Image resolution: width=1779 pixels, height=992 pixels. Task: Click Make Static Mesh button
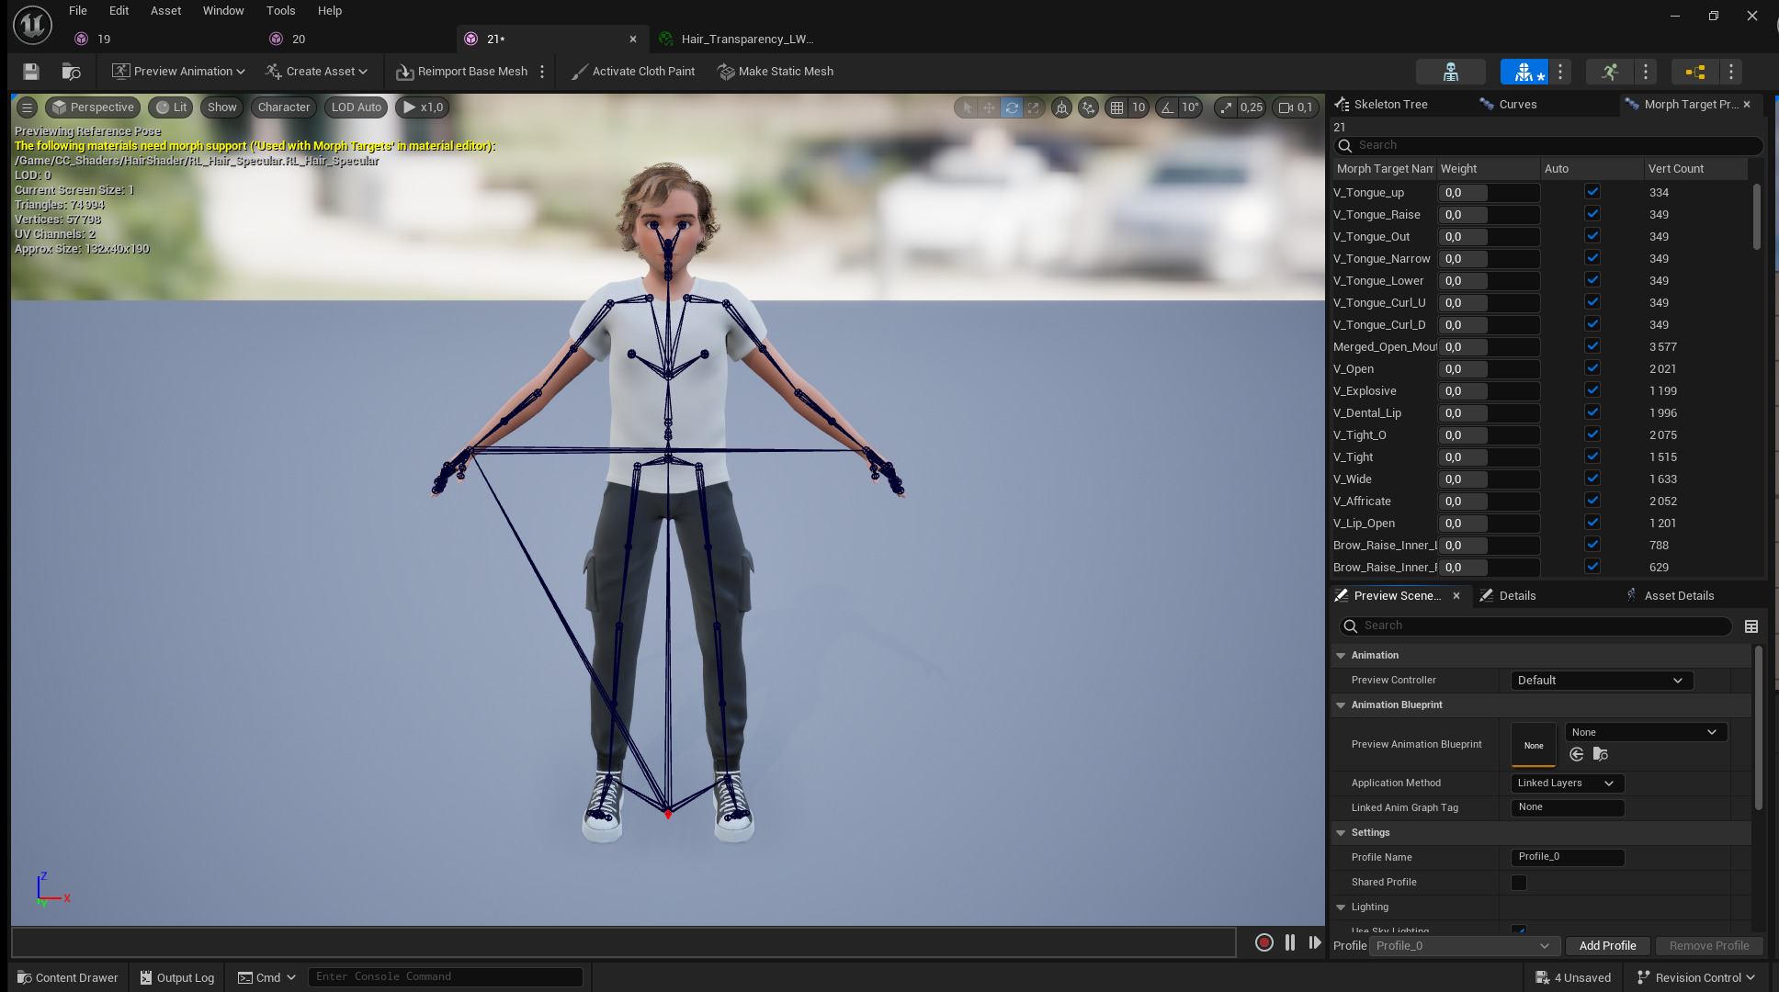[x=776, y=72]
